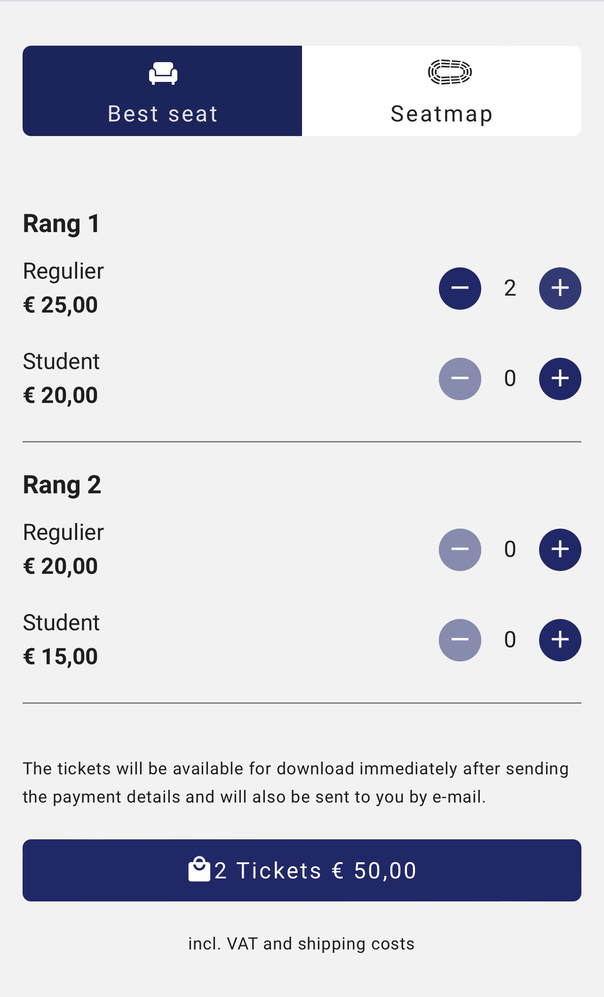The width and height of the screenshot is (604, 997).
Task: Click the Rang 1 Regulier quantity value 2
Action: (x=510, y=288)
